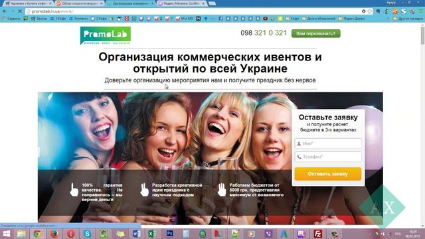
Task: Open Google Chrome in taskbar
Action: 37,234
